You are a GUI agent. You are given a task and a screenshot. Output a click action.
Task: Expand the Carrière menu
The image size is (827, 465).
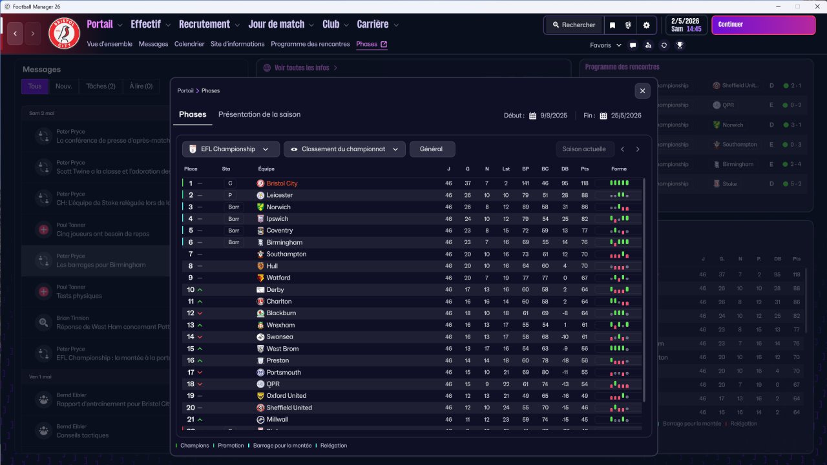pos(378,25)
